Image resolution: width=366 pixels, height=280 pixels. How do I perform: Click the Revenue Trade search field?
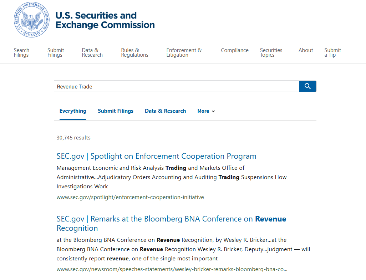pos(176,86)
